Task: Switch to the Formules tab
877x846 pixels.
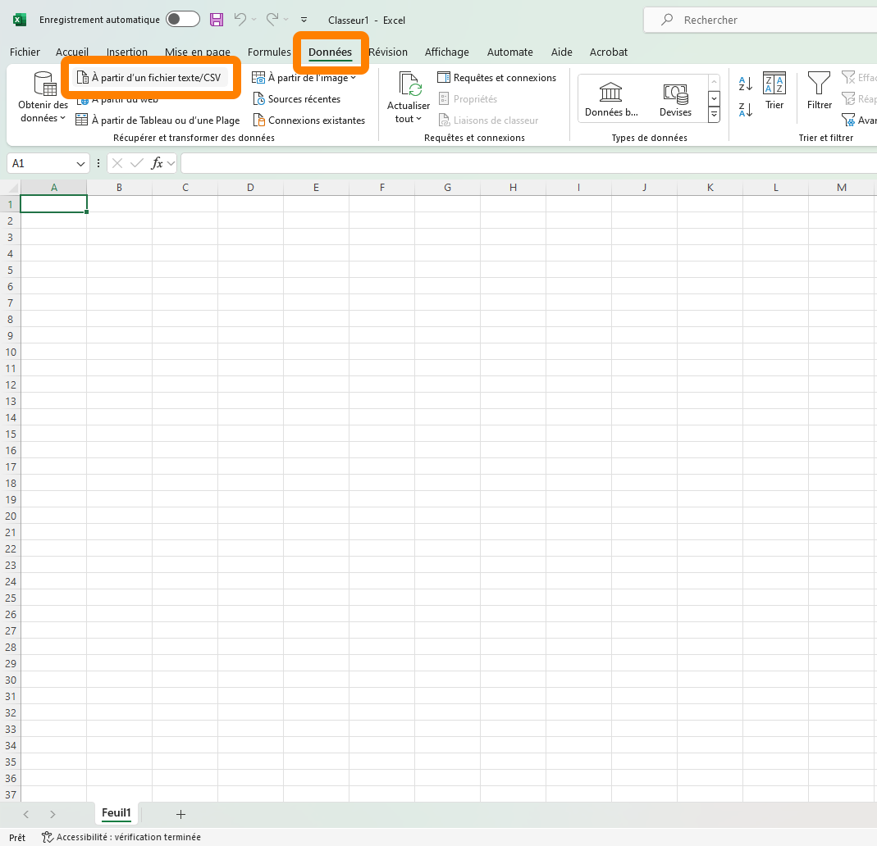Action: click(x=269, y=52)
